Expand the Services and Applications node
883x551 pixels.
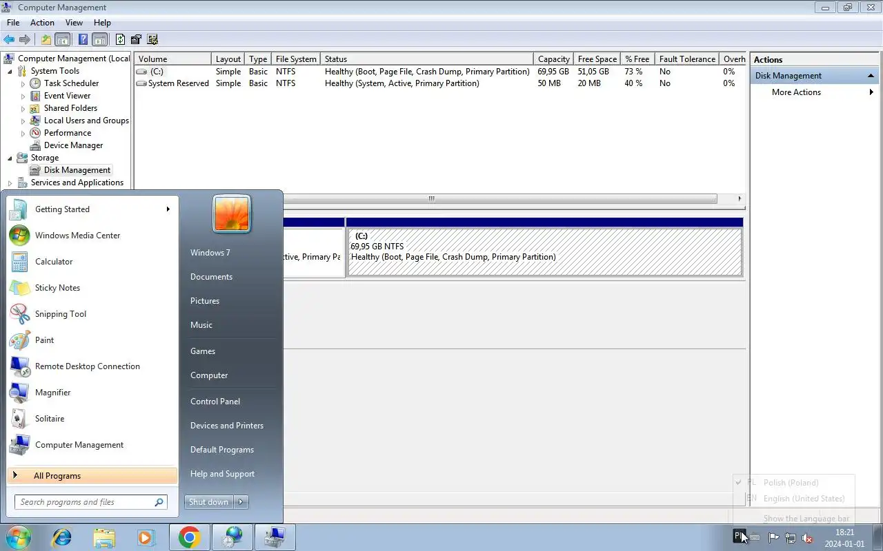[10, 183]
